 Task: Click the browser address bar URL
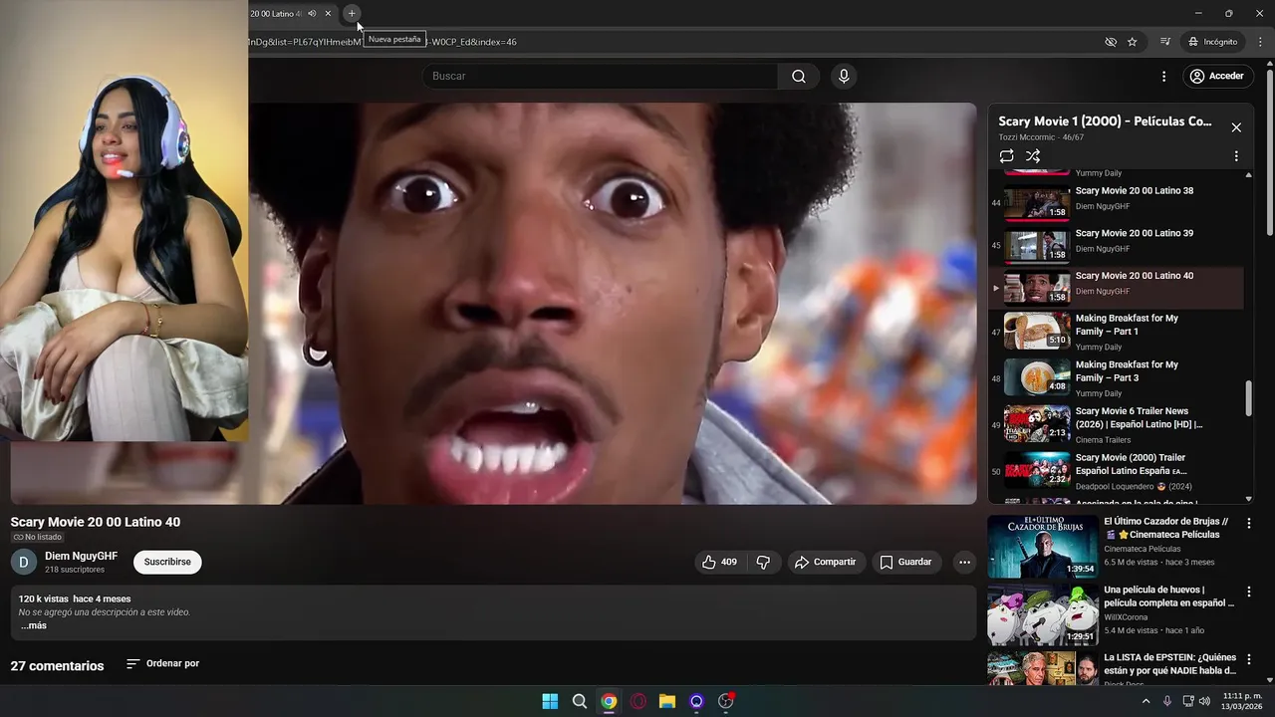pos(382,42)
